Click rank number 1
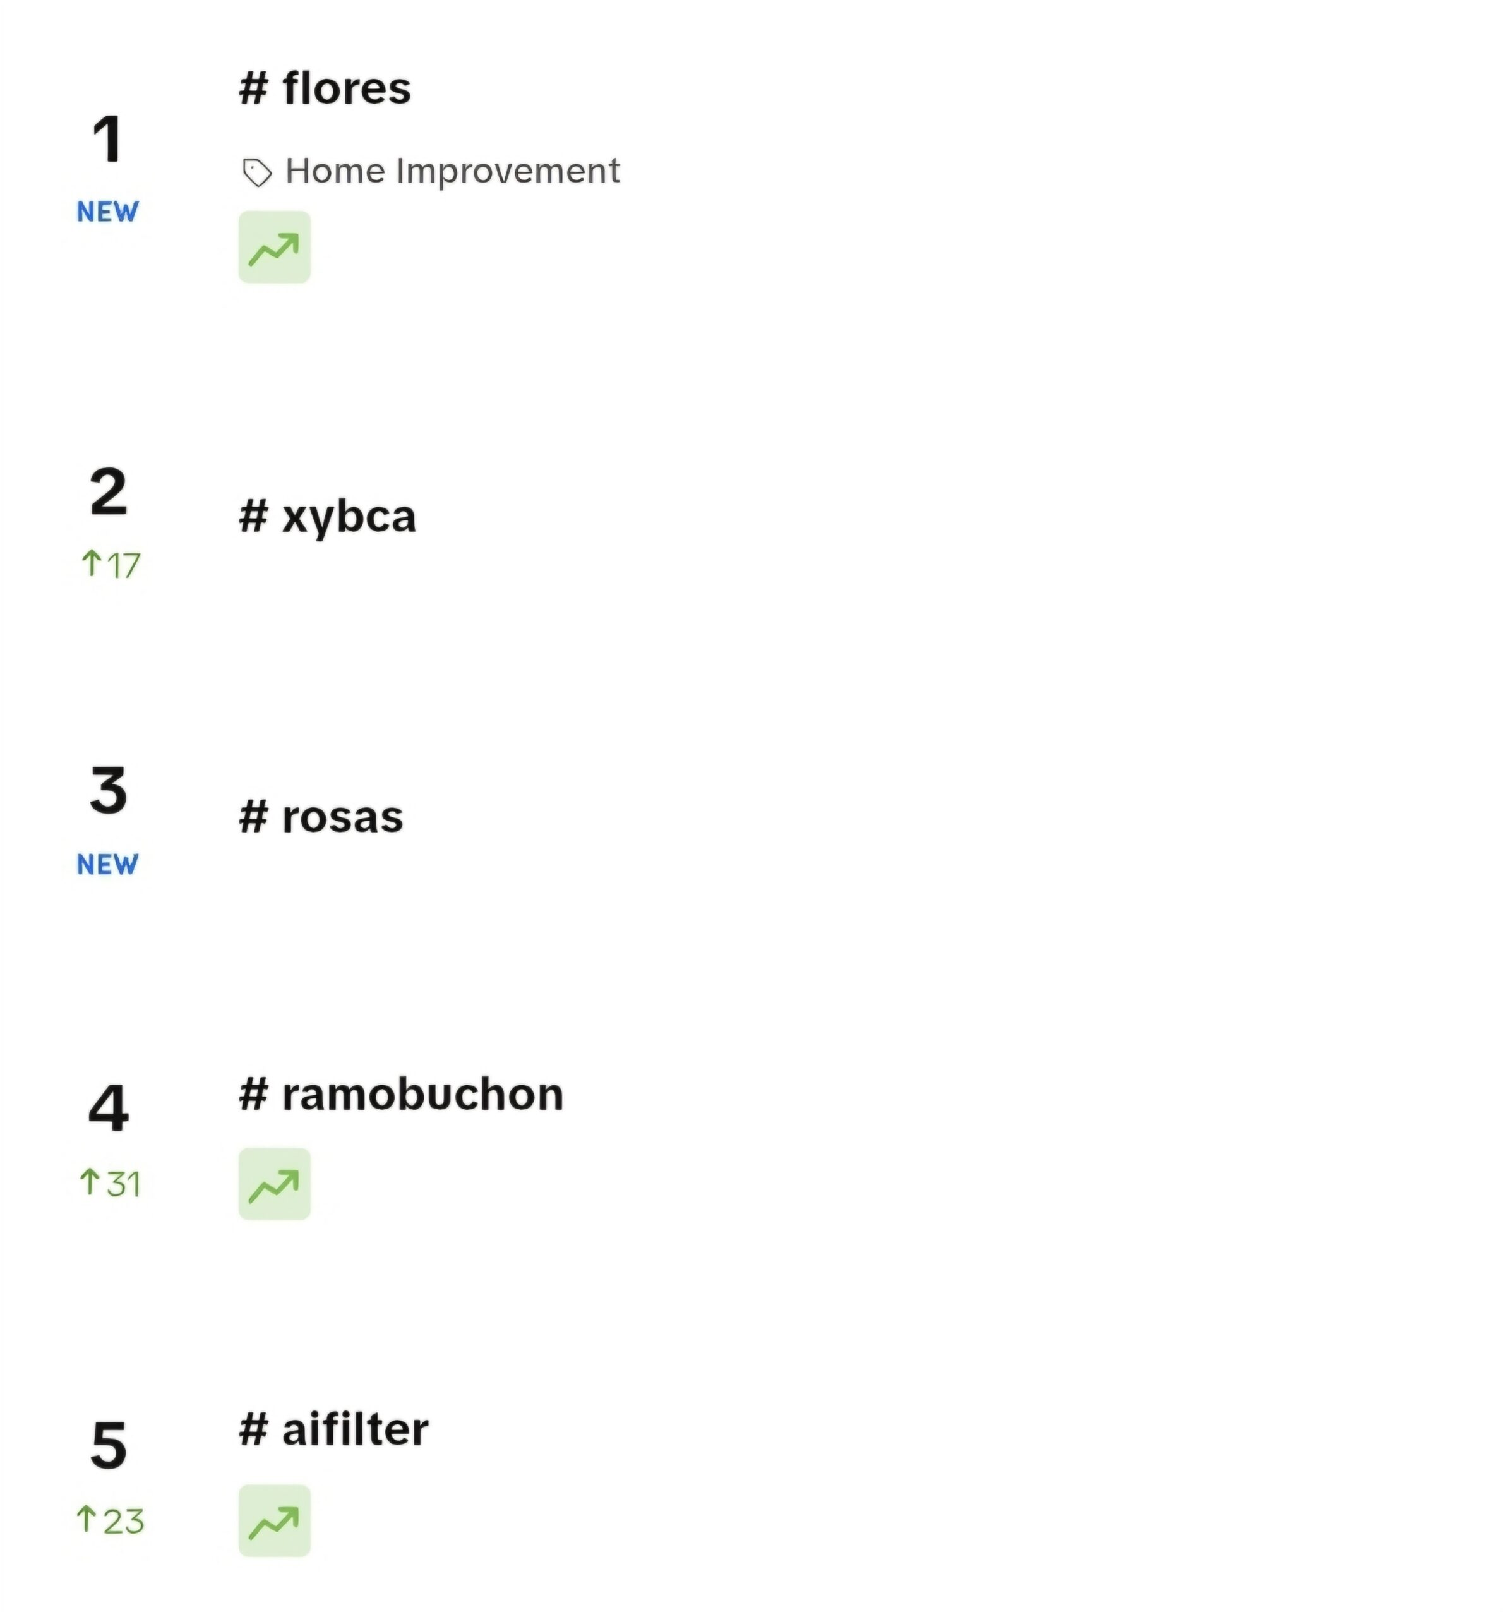 click(x=107, y=139)
